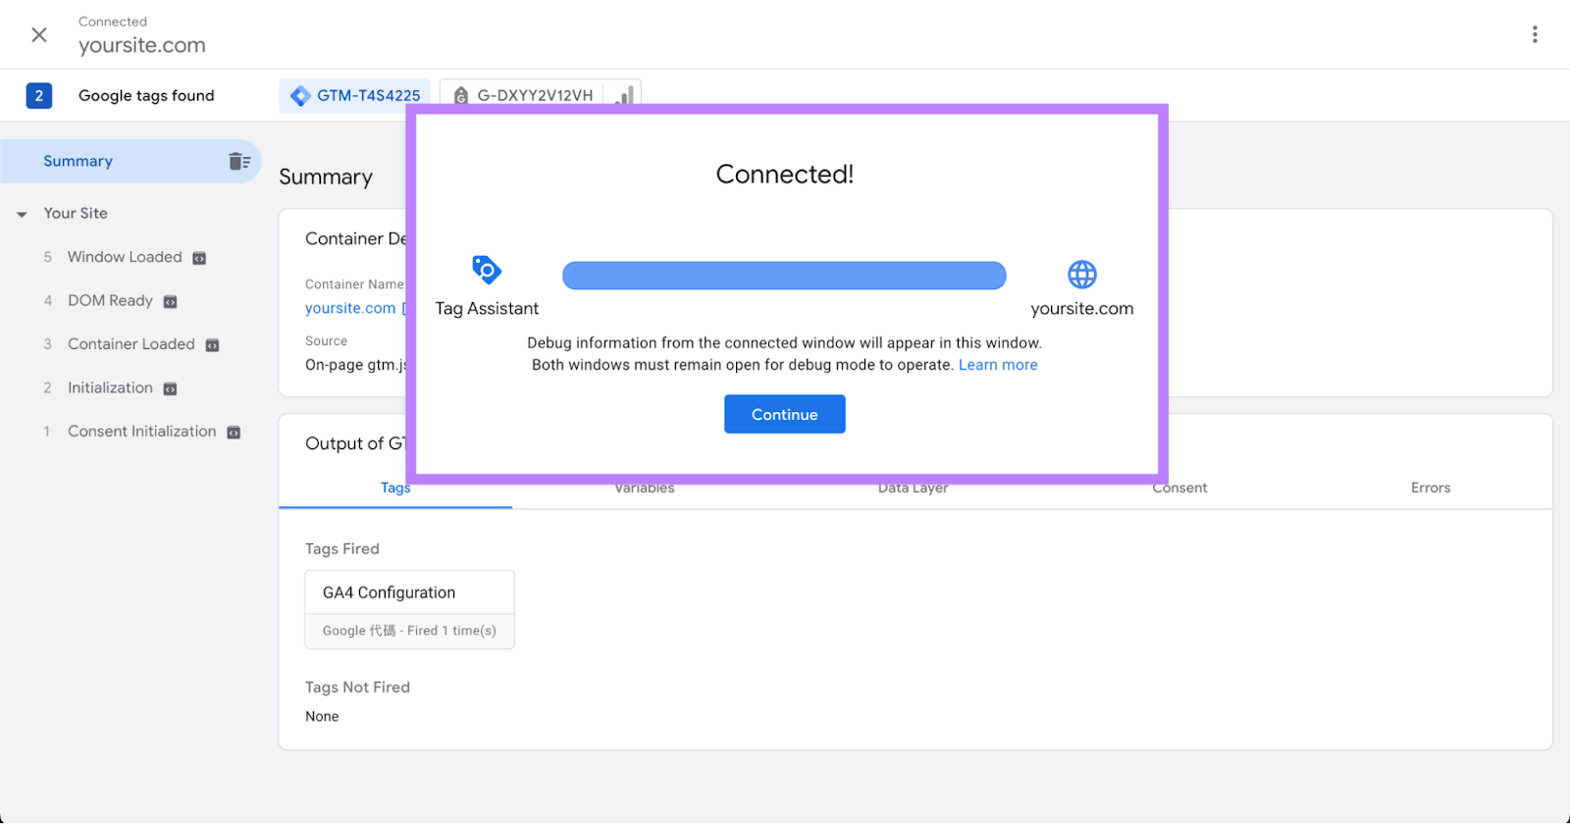Click the Tag Assistant icon in dialog
This screenshot has width=1570, height=824.
point(487,270)
